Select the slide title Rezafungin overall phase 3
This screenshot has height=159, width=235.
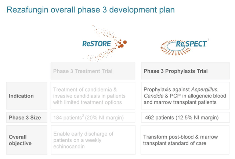coord(91,10)
